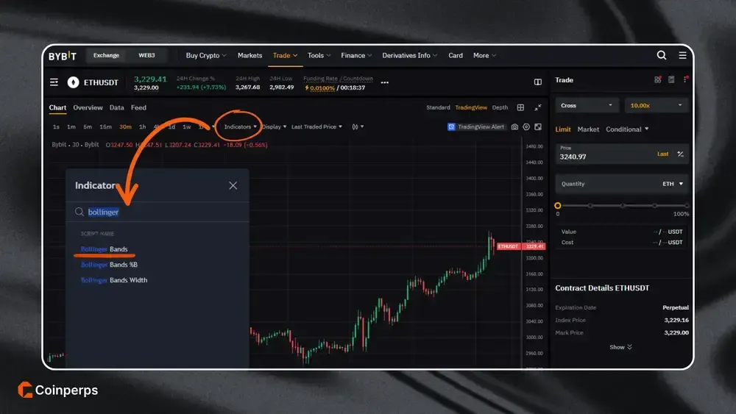
Task: Click Last to fill last price
Action: coord(663,154)
